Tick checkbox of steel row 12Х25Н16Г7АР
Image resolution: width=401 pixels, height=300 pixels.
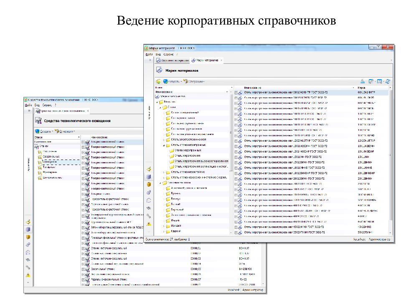click(236, 141)
